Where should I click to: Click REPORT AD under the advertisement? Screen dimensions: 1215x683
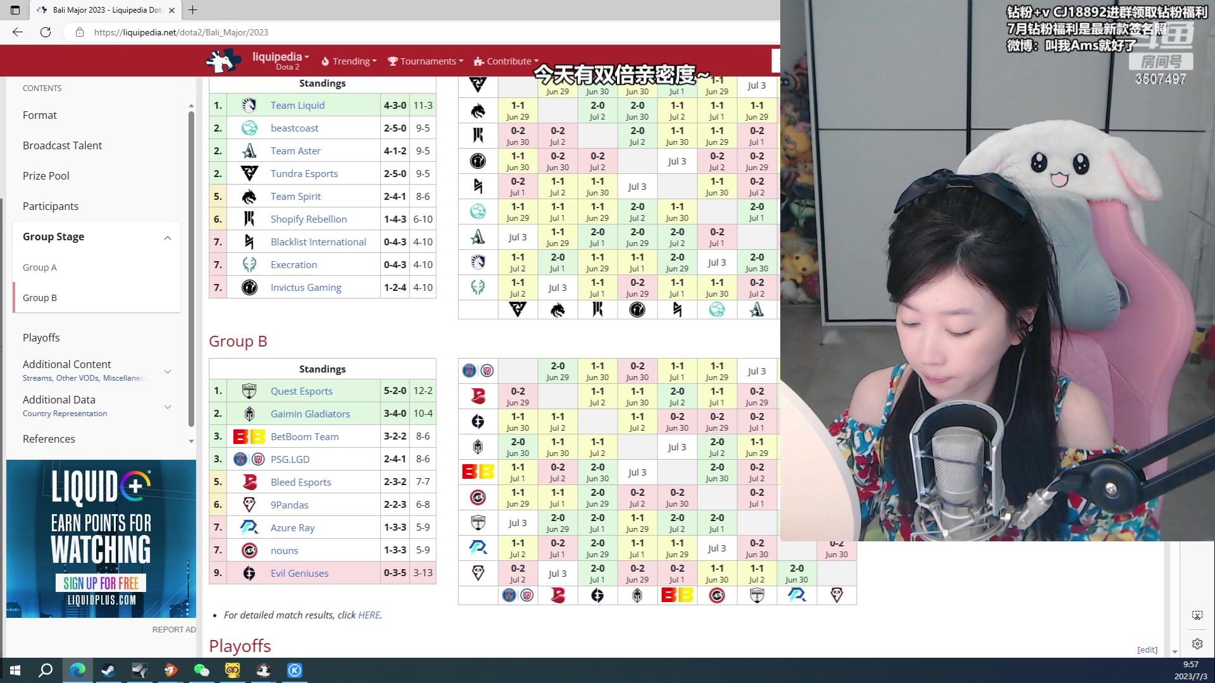tap(174, 629)
